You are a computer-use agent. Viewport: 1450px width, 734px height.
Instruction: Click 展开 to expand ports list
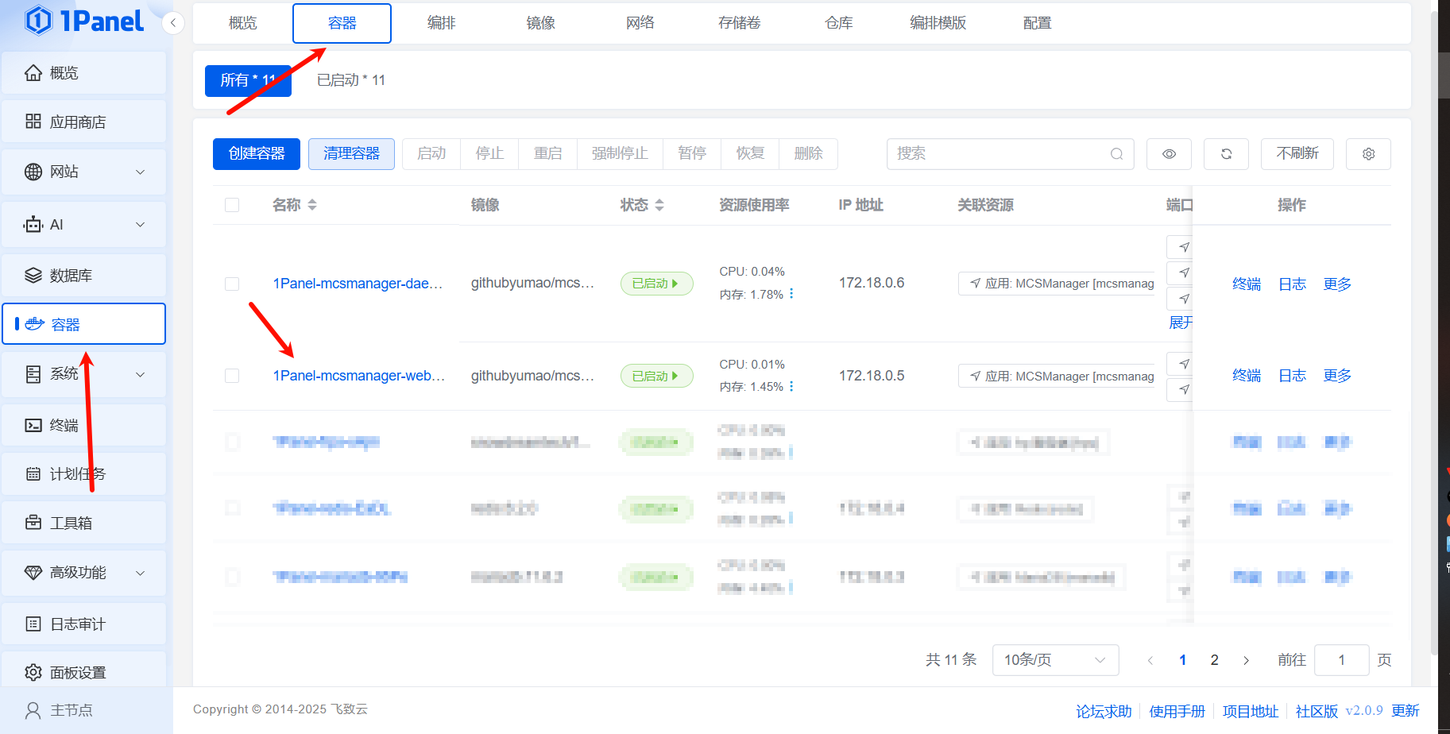pos(1181,323)
